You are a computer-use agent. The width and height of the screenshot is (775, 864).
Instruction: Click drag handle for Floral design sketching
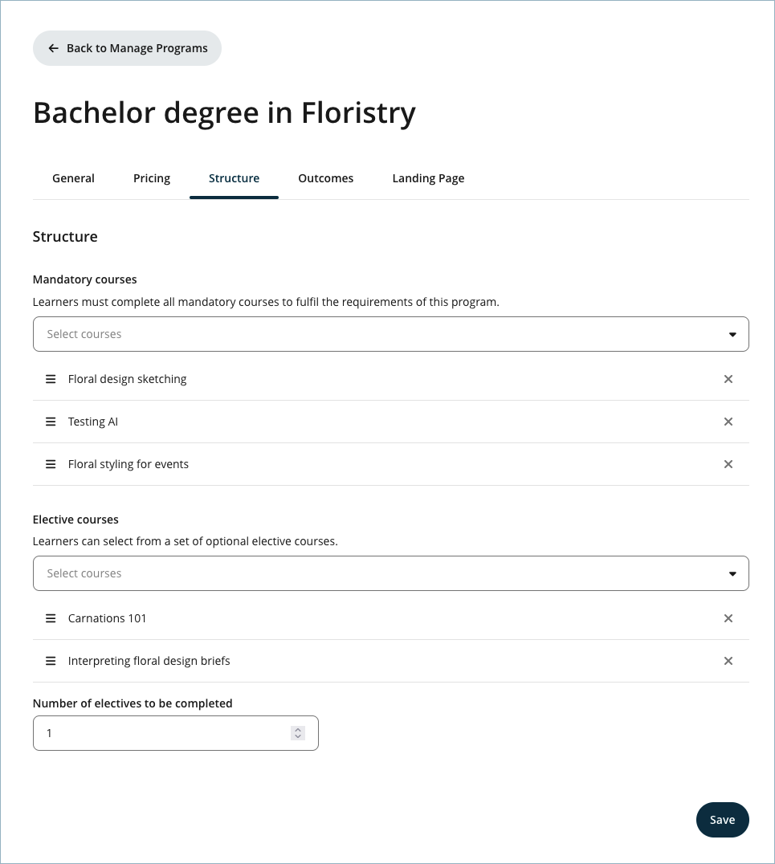point(51,379)
